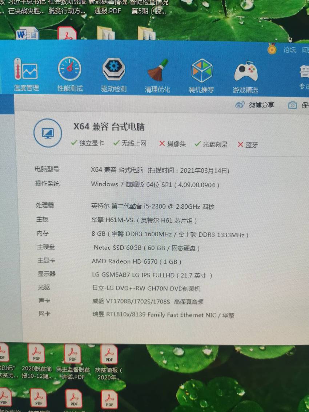Click the AMD Radeon HD 6570 value
Viewport: 309px width, 412px height.
137,261
